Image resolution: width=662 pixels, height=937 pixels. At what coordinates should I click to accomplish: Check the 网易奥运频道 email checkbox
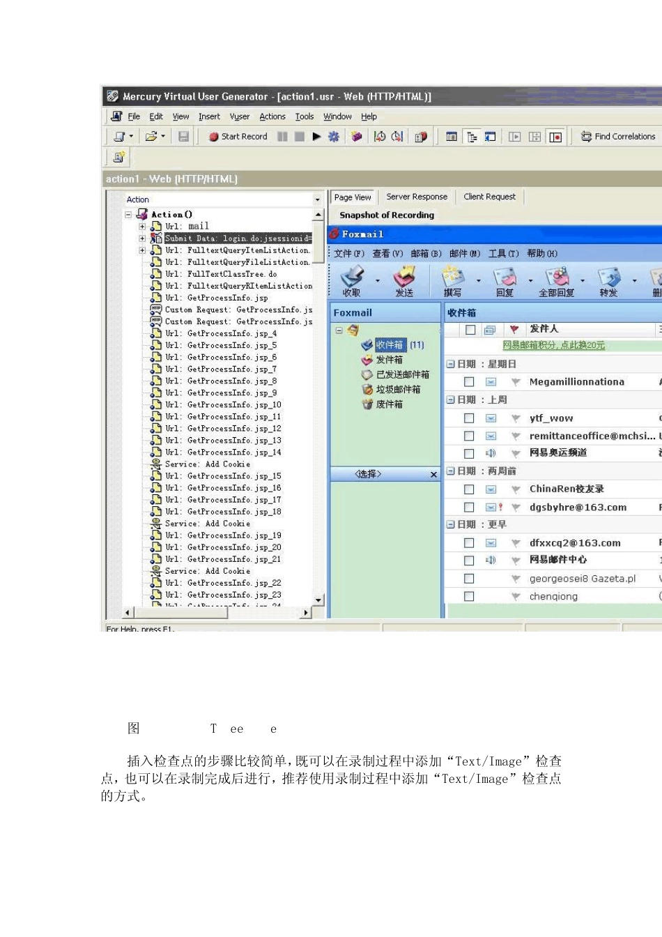coord(469,453)
